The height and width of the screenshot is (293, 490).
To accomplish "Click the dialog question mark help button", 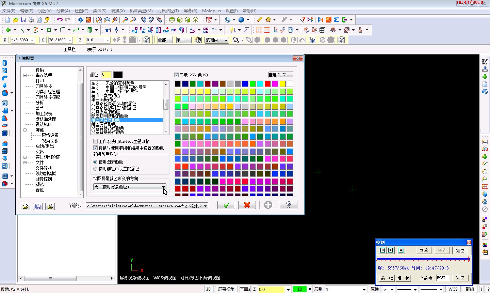I will tap(289, 205).
